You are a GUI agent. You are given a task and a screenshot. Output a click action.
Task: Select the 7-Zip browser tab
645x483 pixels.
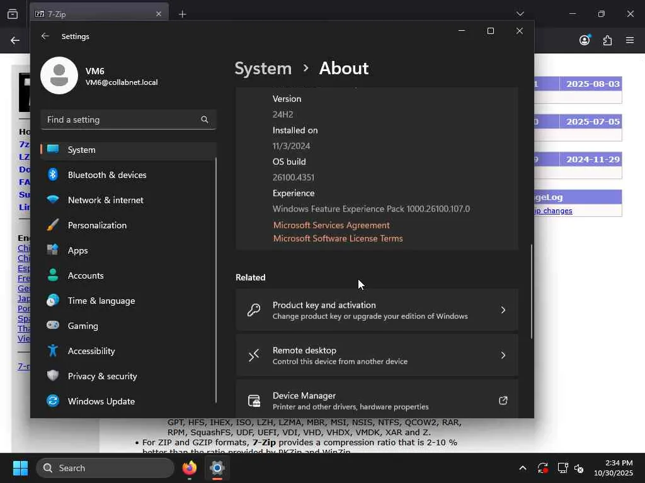point(99,14)
